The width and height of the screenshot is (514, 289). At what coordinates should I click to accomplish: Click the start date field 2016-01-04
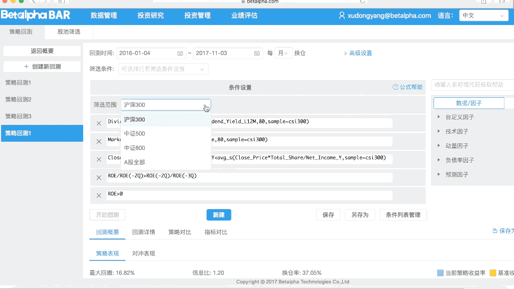click(x=151, y=53)
